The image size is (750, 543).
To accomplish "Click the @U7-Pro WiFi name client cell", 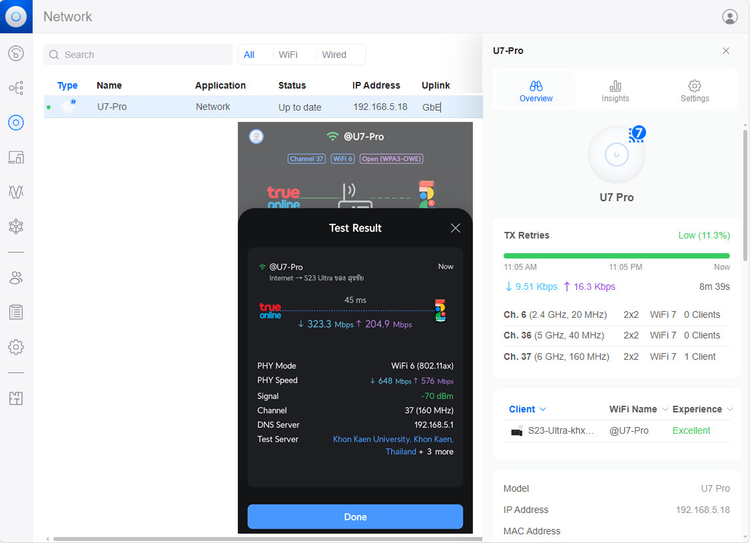I will (629, 430).
